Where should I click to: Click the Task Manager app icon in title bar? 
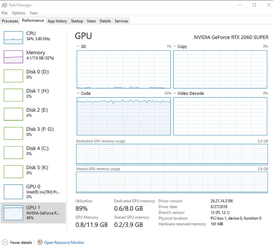point(4,5)
